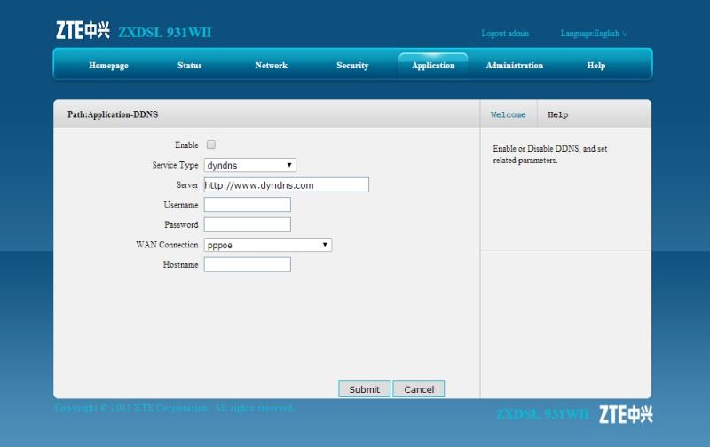Screen dimensions: 710x447
Task: Open the Administration menu
Action: (x=515, y=65)
